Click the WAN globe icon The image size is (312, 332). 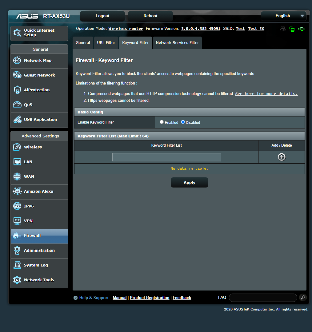pyautogui.click(x=17, y=176)
